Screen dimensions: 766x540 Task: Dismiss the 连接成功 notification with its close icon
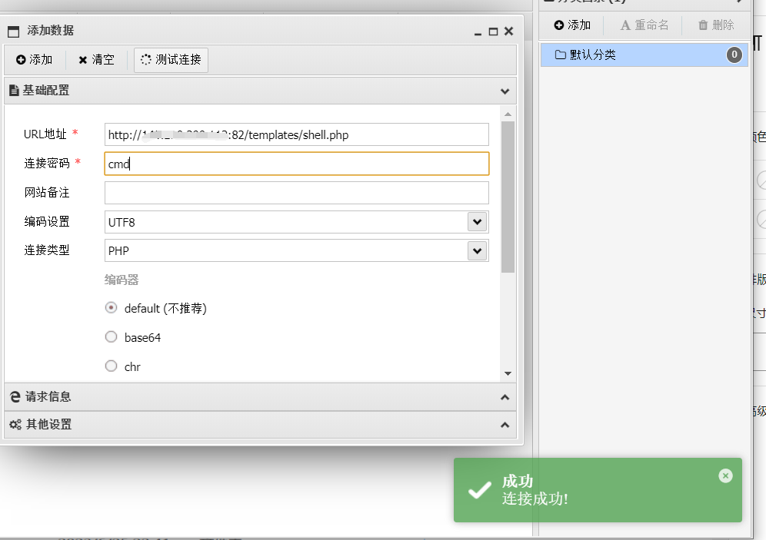[x=725, y=475]
